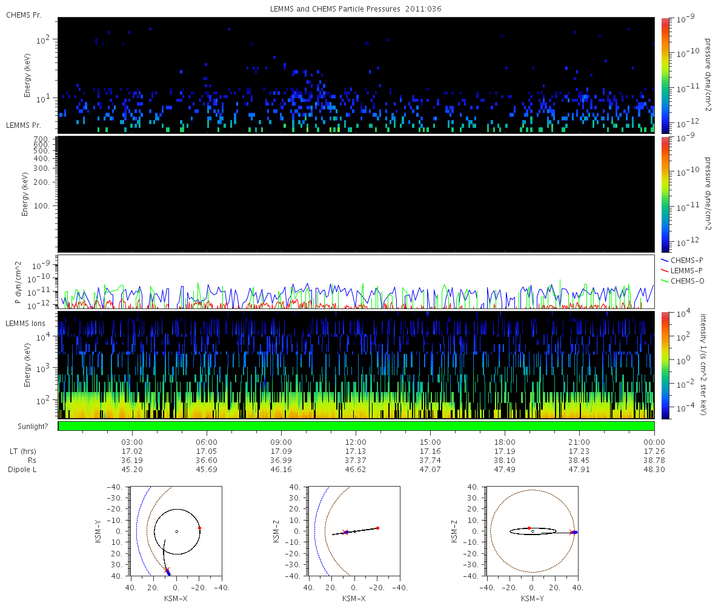Click the empty LEMMS pressure spectrogram panel
The height and width of the screenshot is (606, 727).
pyautogui.click(x=356, y=194)
